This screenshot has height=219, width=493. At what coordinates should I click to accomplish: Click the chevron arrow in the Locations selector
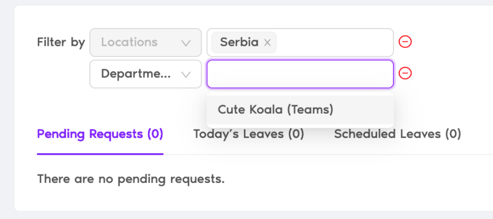tap(186, 43)
